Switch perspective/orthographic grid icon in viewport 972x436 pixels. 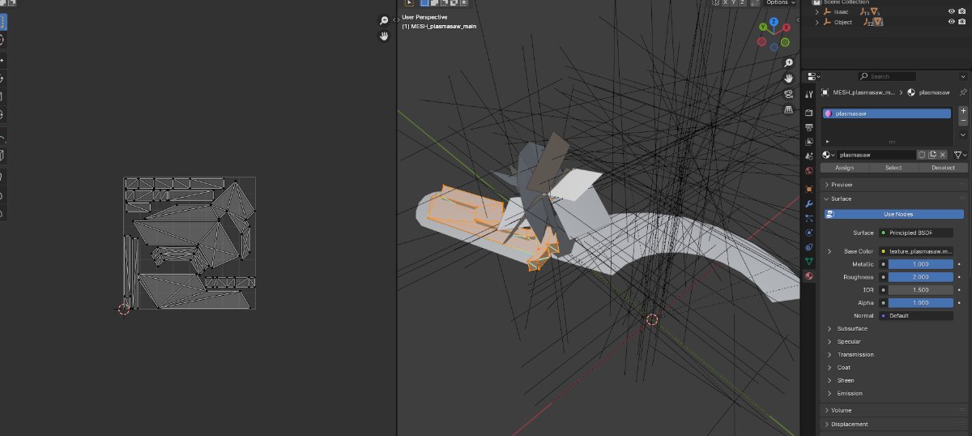point(788,109)
